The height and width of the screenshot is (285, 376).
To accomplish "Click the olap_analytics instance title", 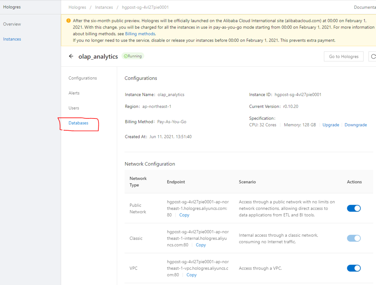I will (x=98, y=56).
